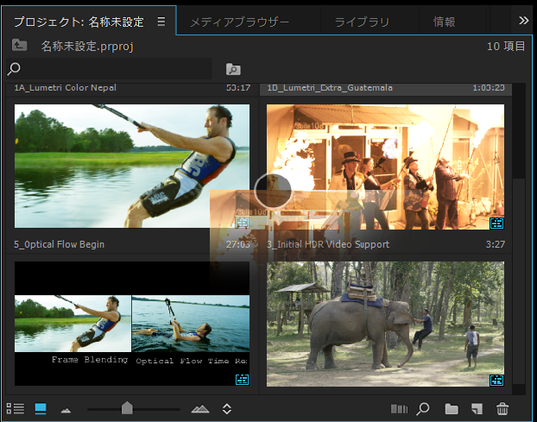Click sequence badge on Optical Flow thumbnail
This screenshot has width=537, height=422.
242,379
